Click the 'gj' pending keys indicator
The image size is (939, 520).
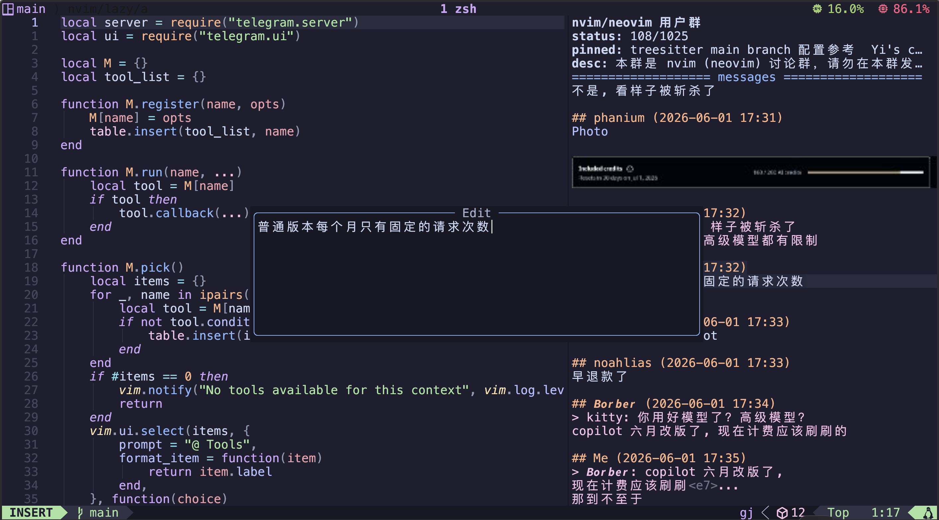click(x=746, y=513)
